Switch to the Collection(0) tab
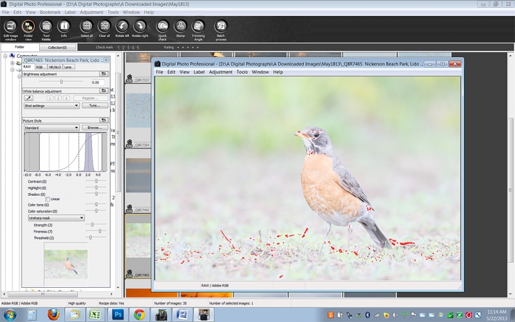This screenshot has height=322, width=515. click(57, 47)
